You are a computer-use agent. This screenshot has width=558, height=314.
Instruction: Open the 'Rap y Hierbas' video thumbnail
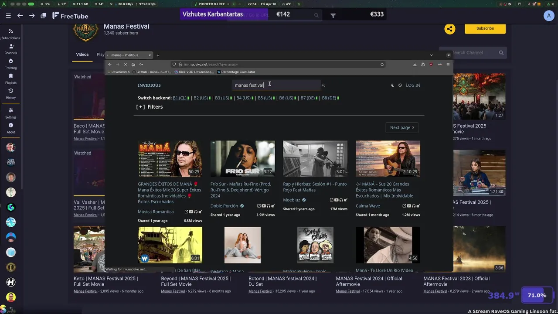coord(315,158)
